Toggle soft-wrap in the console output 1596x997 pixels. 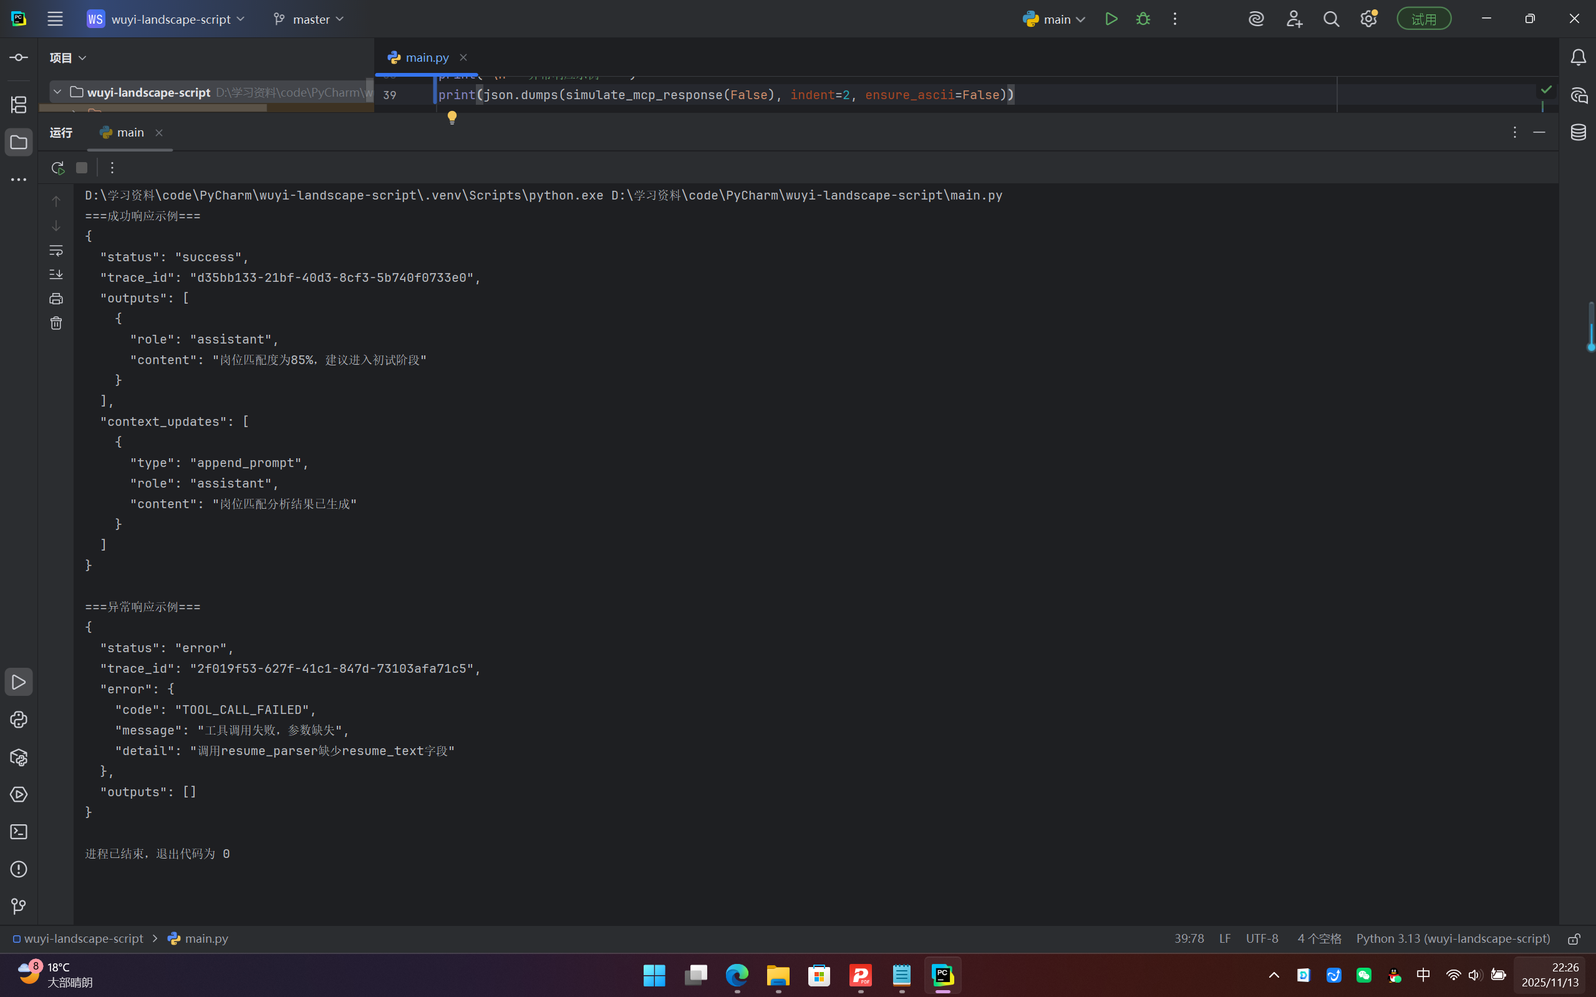coord(56,251)
